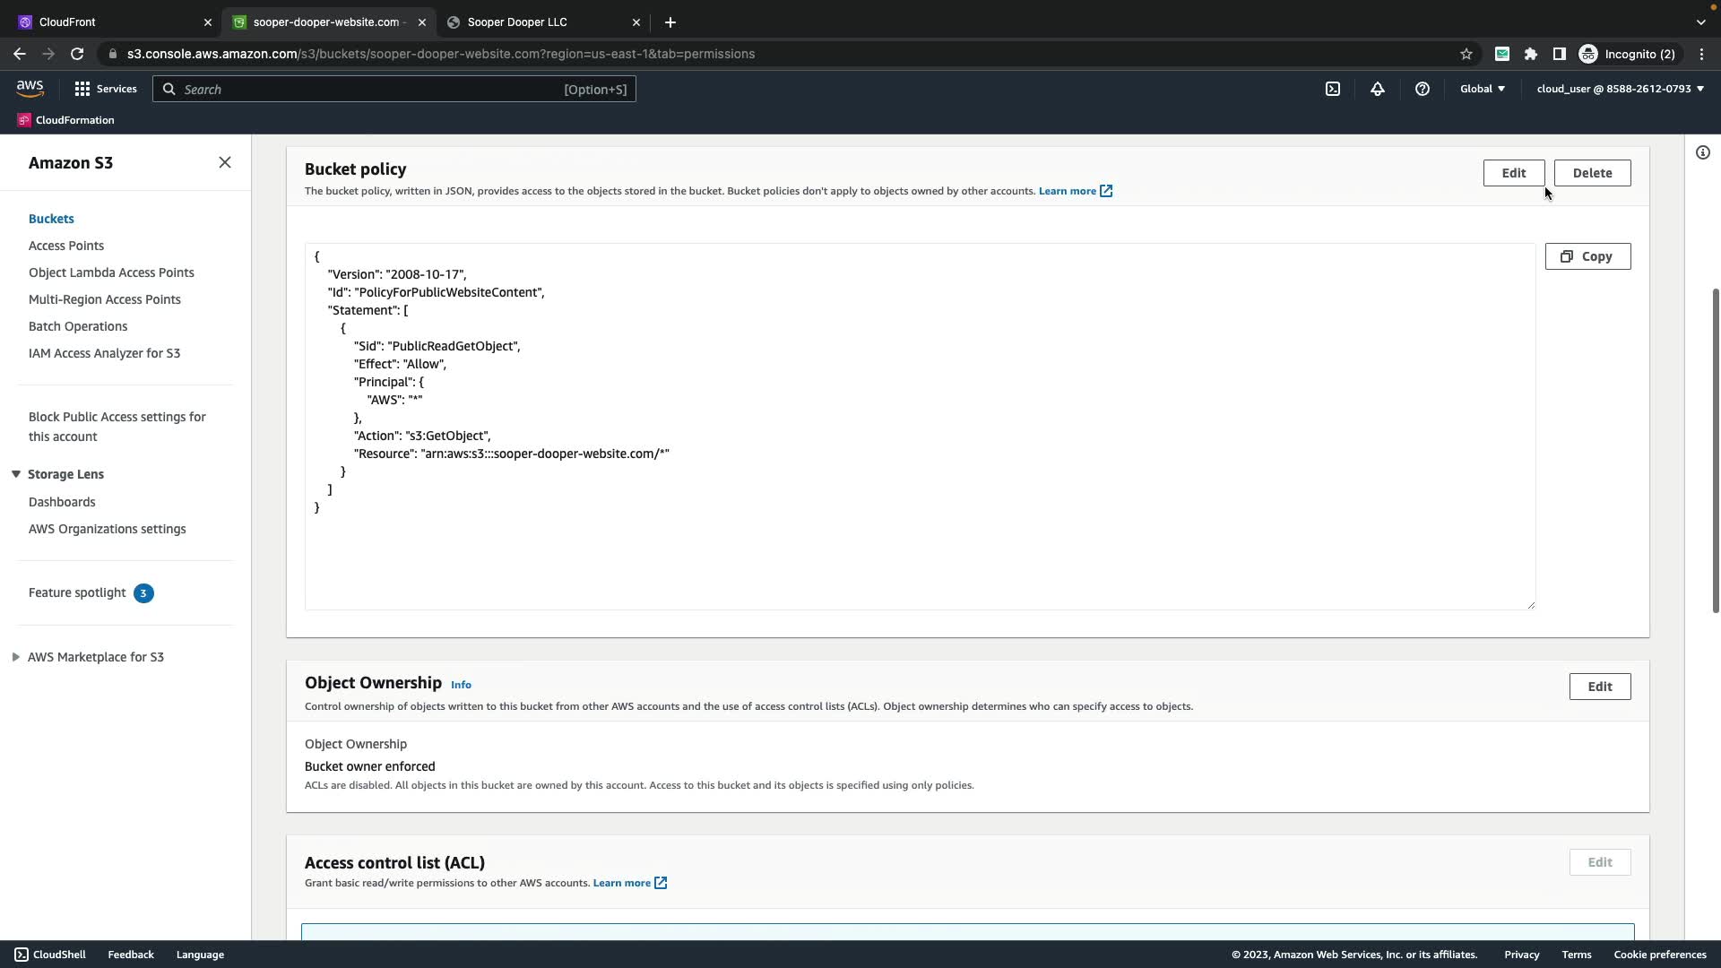Open the Services grid menu

tap(106, 89)
